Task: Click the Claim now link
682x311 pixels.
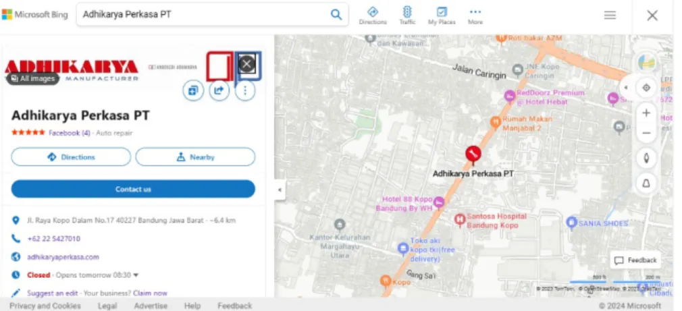Action: [x=150, y=293]
